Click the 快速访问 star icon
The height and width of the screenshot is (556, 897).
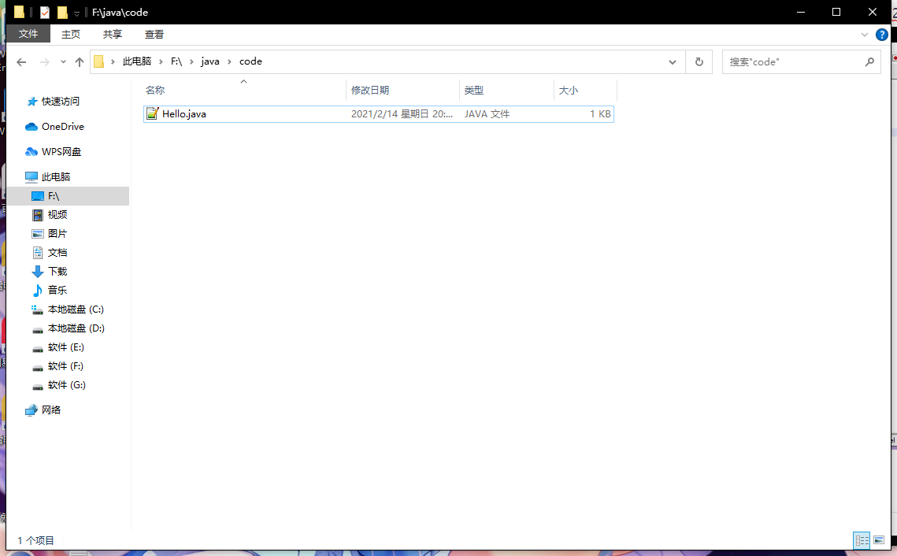click(32, 102)
